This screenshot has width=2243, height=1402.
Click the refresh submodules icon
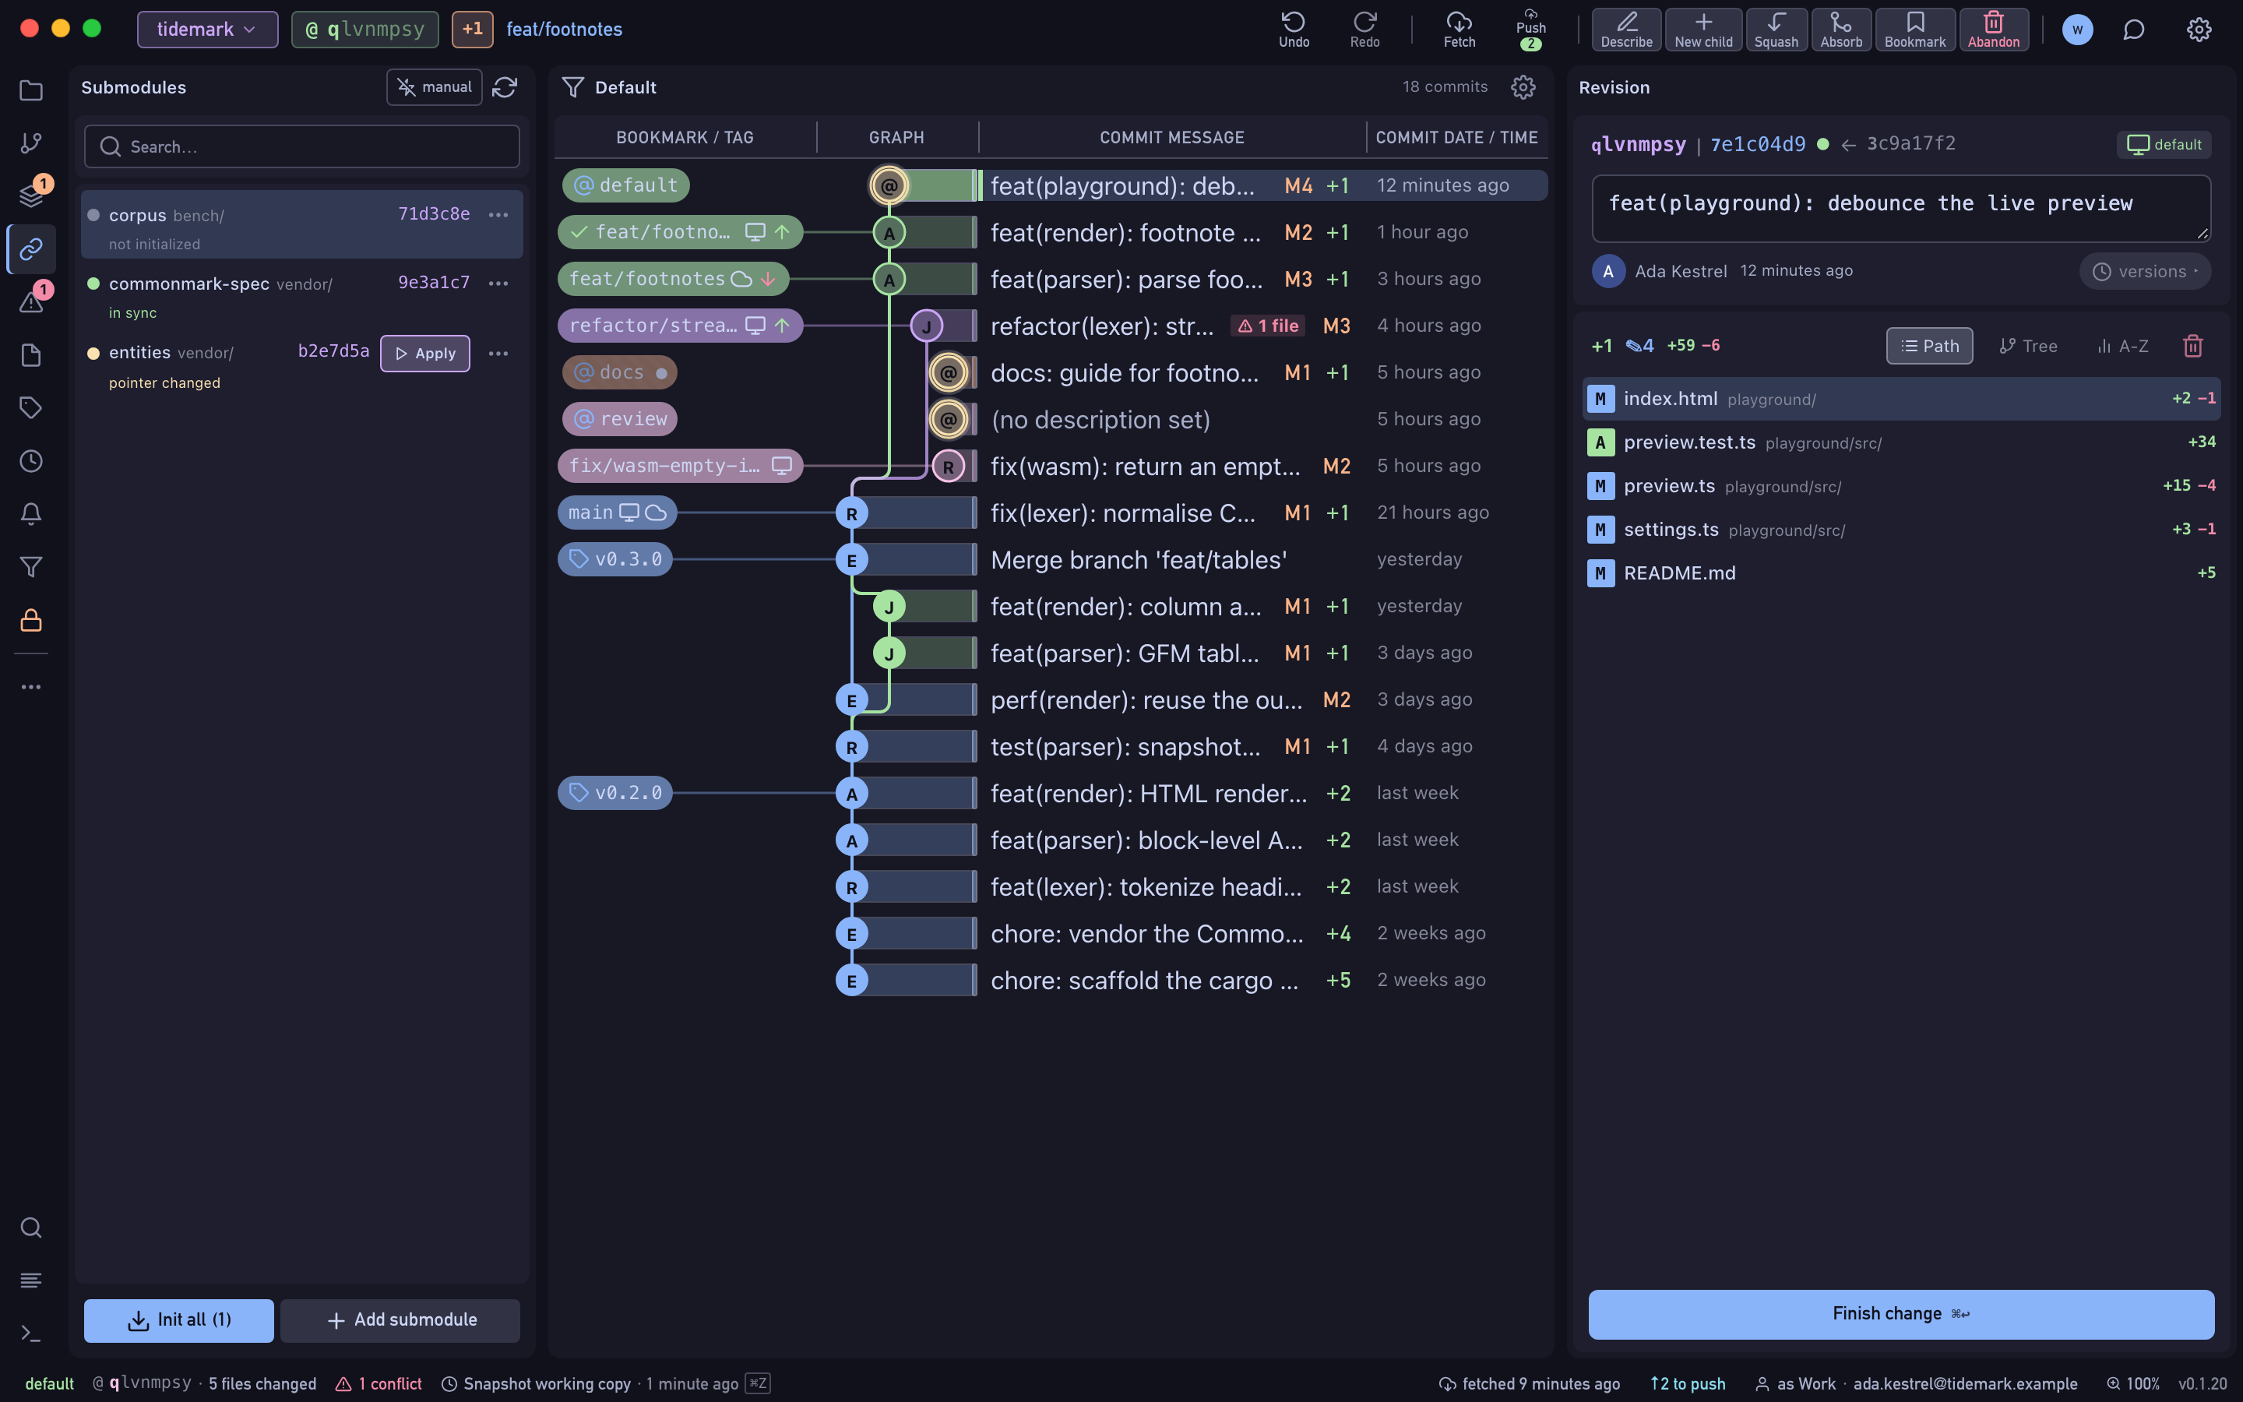505,87
